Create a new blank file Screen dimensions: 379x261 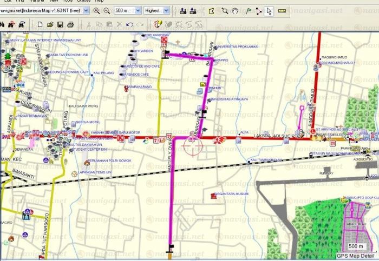pyautogui.click(x=40, y=24)
